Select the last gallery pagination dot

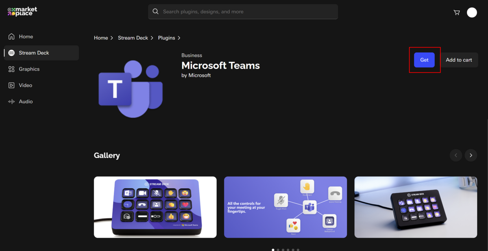298,250
